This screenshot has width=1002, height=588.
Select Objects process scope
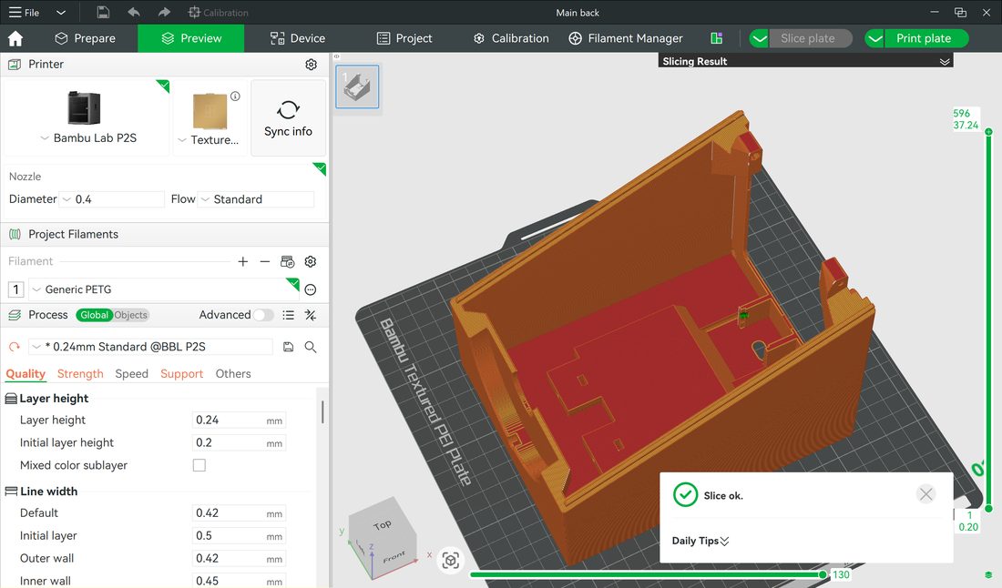pos(131,315)
